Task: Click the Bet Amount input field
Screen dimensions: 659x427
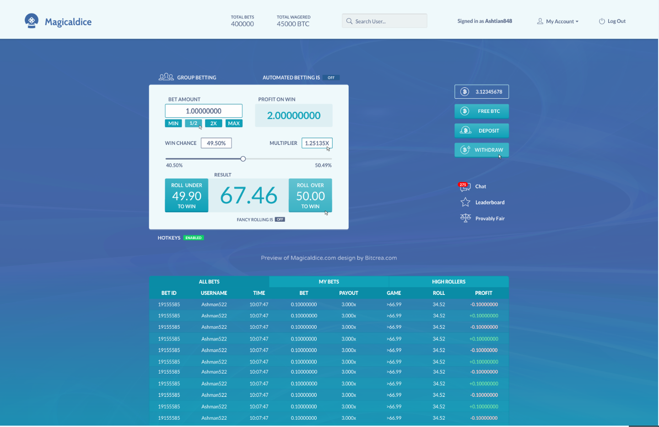Action: [x=204, y=111]
